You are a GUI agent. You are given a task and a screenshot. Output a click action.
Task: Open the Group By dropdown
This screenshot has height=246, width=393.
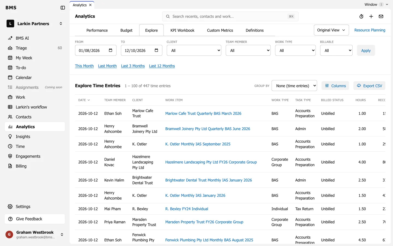pos(294,86)
